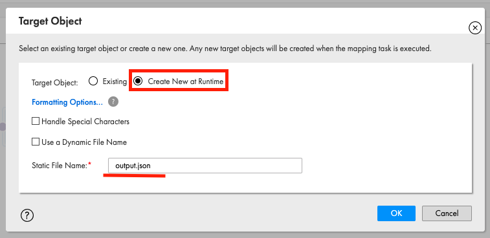Click the "Use a Dynamic File Name" label
The width and height of the screenshot is (490, 238).
click(84, 142)
